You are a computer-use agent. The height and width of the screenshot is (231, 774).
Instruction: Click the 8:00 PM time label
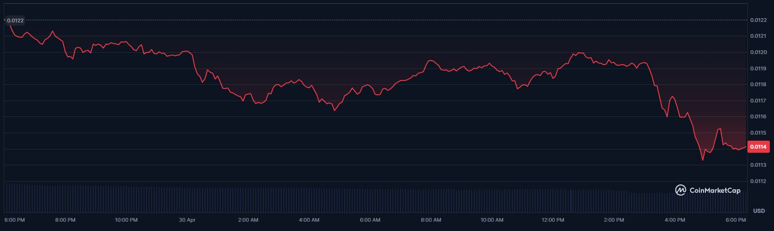pos(65,220)
